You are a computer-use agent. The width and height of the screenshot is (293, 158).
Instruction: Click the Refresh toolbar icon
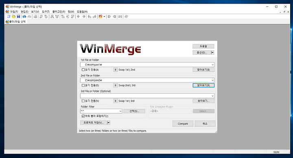pyautogui.click(x=126, y=17)
